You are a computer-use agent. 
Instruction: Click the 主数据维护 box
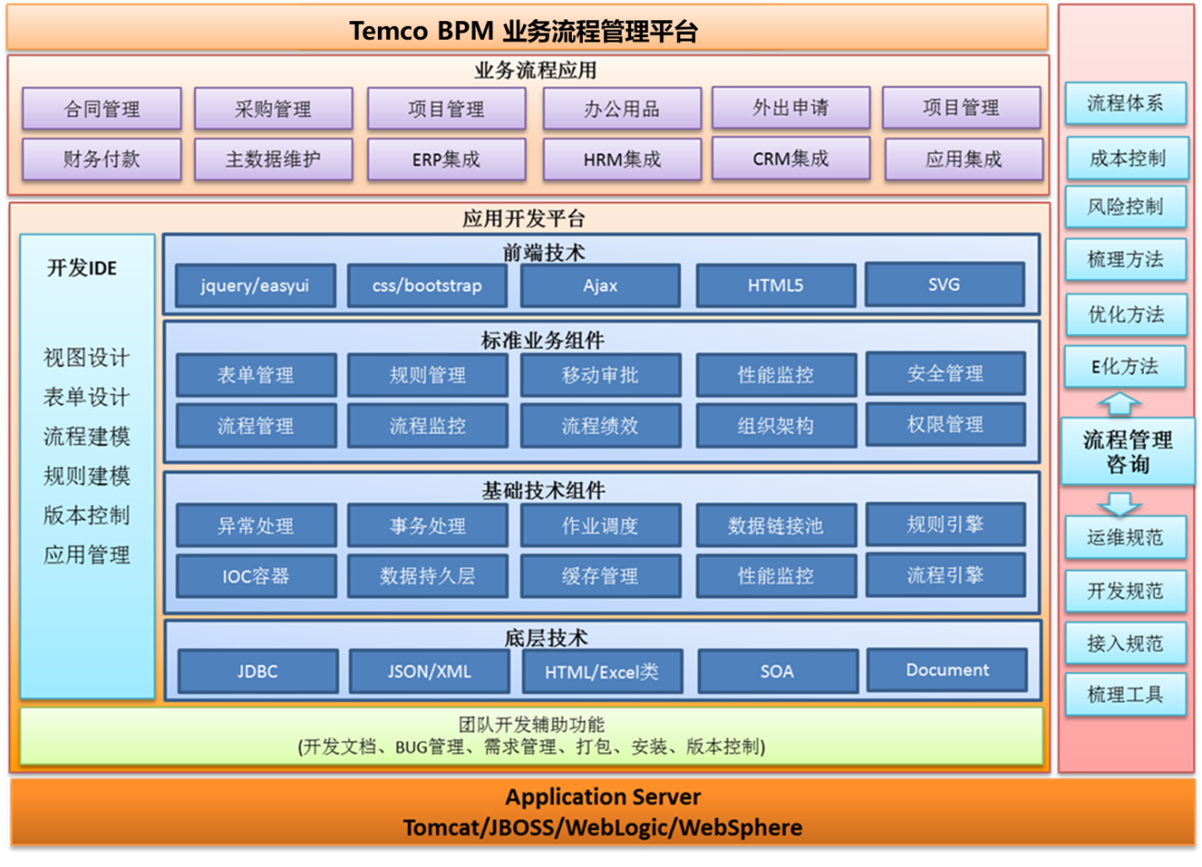(273, 159)
